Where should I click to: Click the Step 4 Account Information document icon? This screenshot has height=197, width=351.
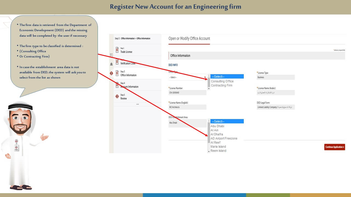pos(117,85)
